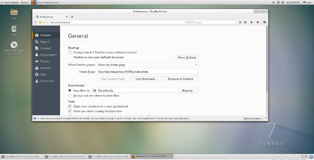The image size is (314, 160).
Task: Toggle Warn me when closing multiple tabs
Action: [x=70, y=111]
